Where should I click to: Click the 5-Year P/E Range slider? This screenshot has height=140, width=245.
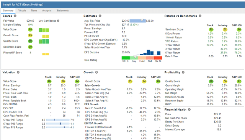[58, 120]
